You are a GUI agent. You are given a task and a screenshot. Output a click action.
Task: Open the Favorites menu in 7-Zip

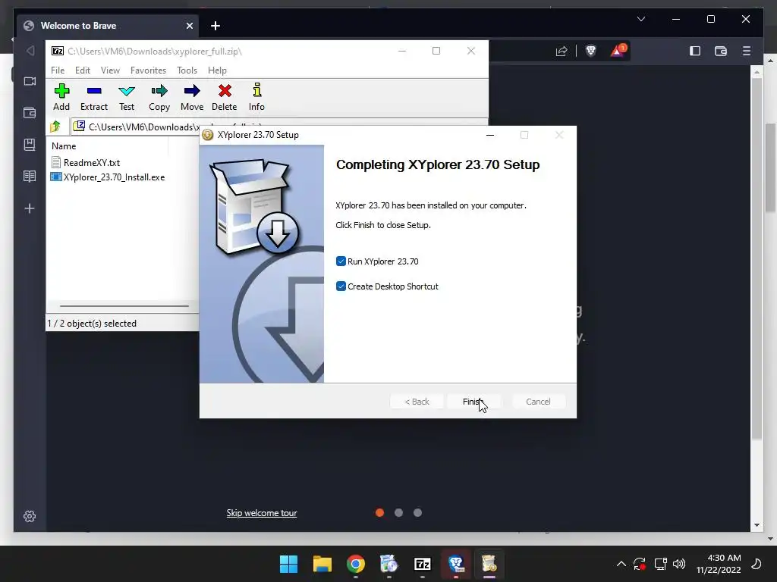(x=148, y=70)
